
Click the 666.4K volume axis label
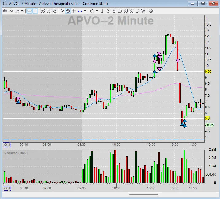tap(210, 174)
